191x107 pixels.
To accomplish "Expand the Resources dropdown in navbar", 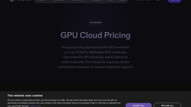I will click(x=79, y=0).
